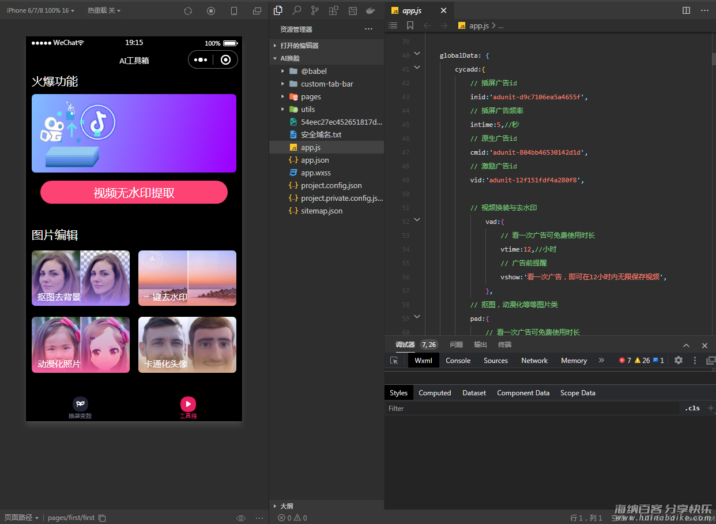Click the refresh simulator icon
Image resolution: width=716 pixels, height=524 pixels.
pyautogui.click(x=188, y=11)
